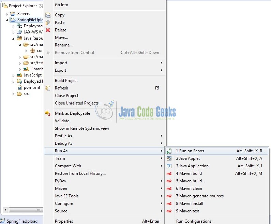Open the Import submenu
Screen dimensions: 271x224
pyautogui.click(x=108, y=63)
